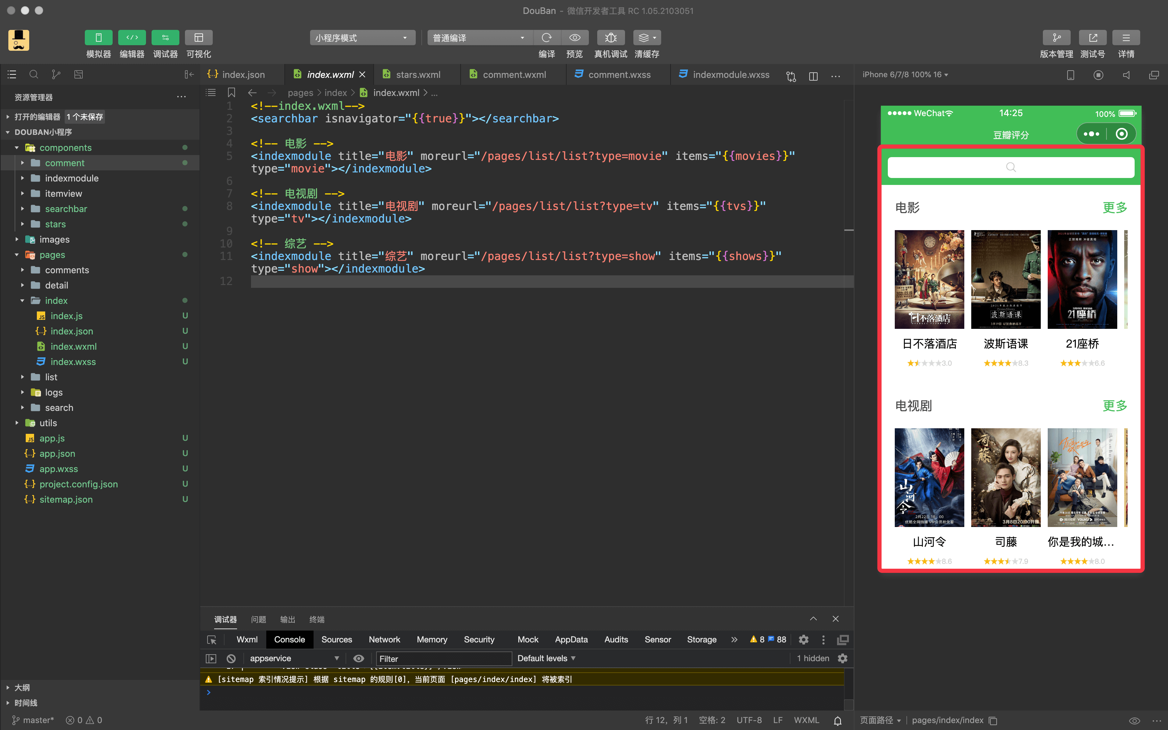1168x730 pixels.
Task: Click the 波斯语课 movie poster
Action: pyautogui.click(x=1006, y=279)
